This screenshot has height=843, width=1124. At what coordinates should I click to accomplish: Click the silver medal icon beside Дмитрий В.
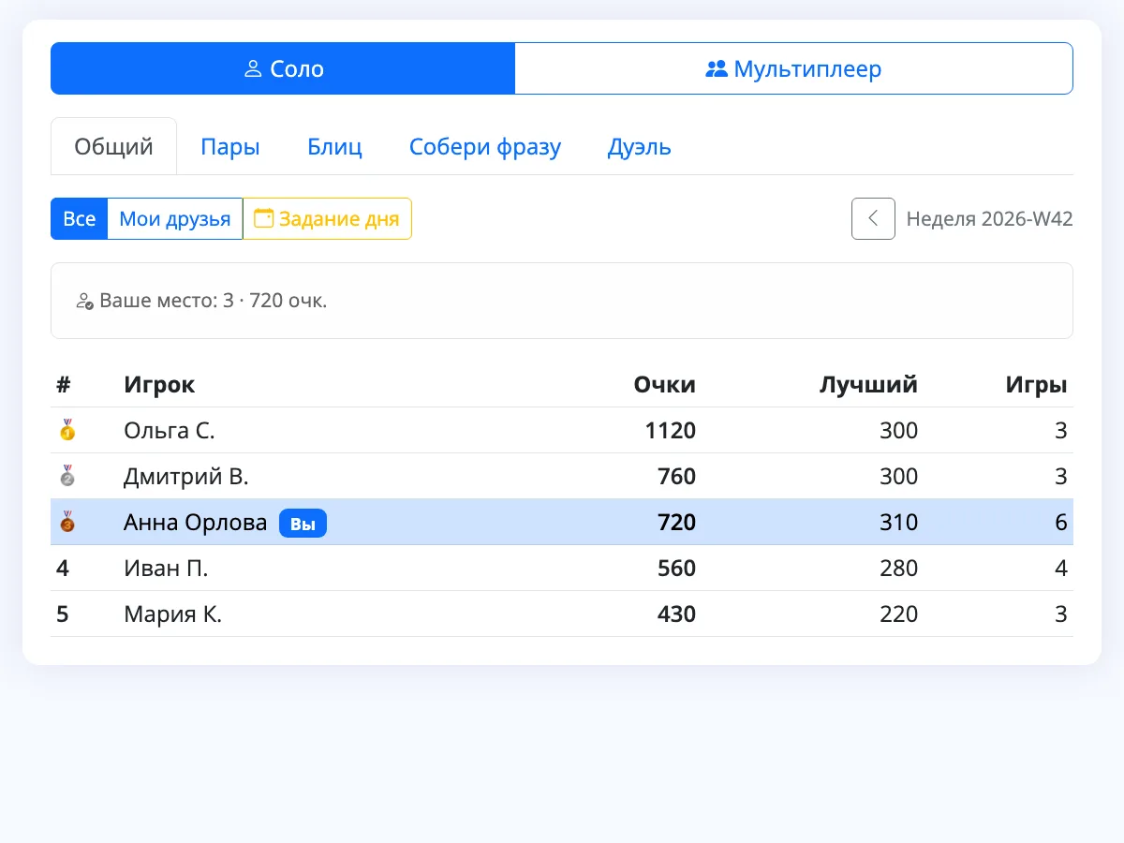67,476
